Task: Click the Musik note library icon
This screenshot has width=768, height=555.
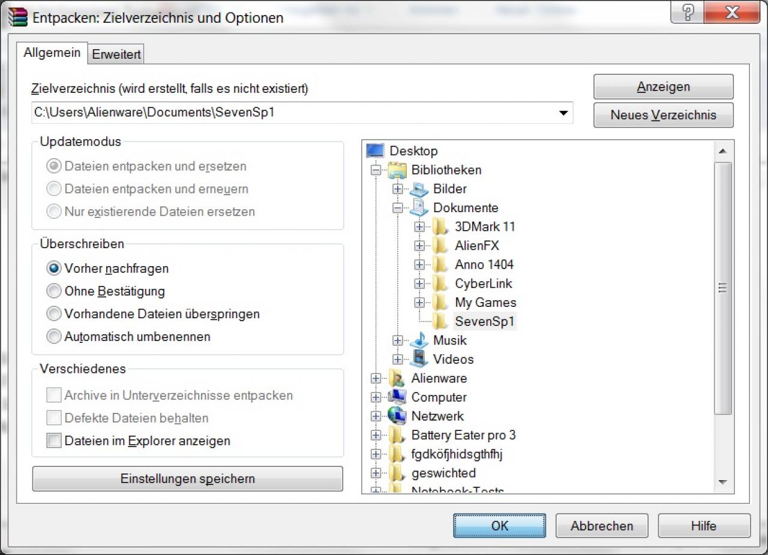Action: [419, 340]
